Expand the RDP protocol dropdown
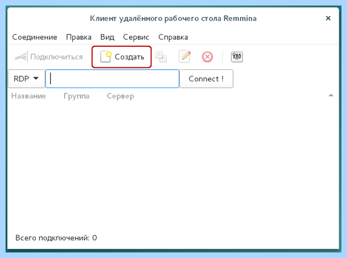This screenshot has height=258, width=347. tap(27, 78)
